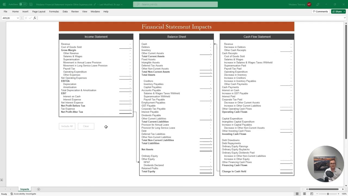This screenshot has height=196, width=348.
Task: Add a new sheet with the plus icon
Action: click(38, 189)
